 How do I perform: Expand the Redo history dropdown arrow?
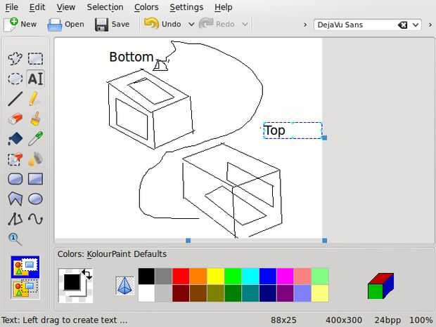pyautogui.click(x=245, y=24)
